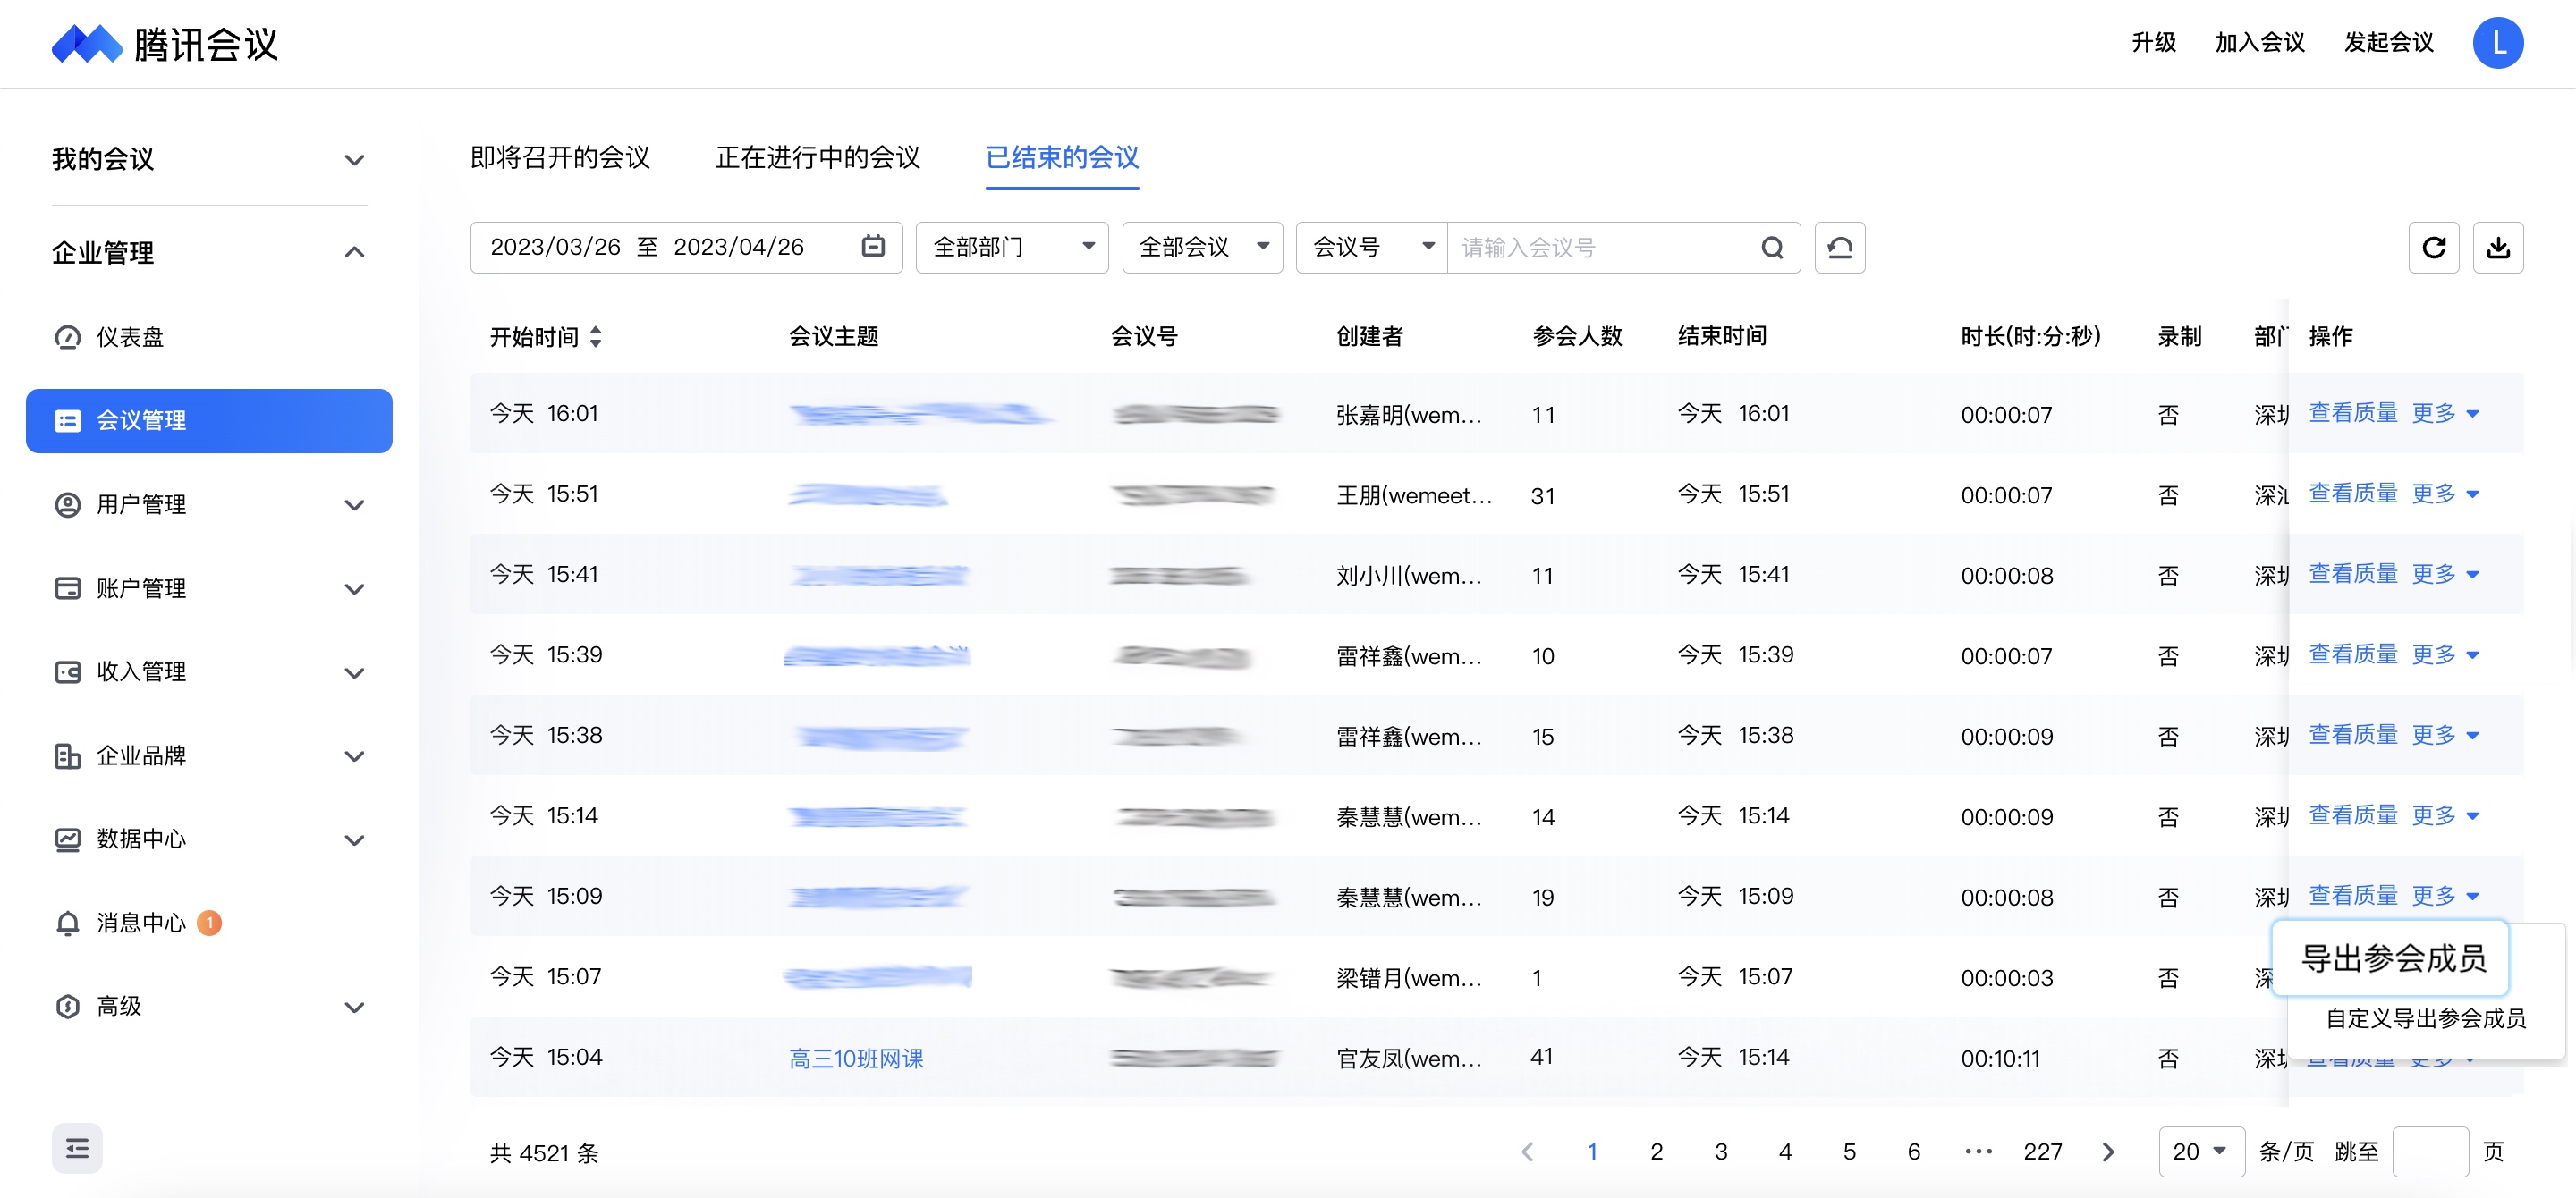Switch to 即将召开的会议 tab

click(560, 158)
